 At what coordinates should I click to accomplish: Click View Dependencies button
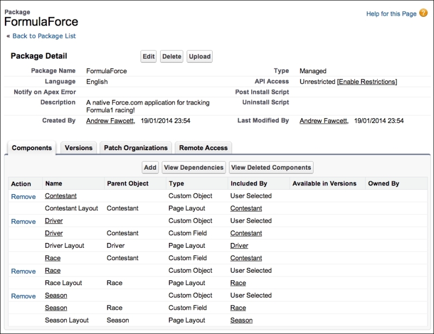pos(194,168)
